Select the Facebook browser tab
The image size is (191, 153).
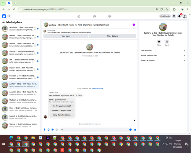pyautogui.click(x=9, y=3)
